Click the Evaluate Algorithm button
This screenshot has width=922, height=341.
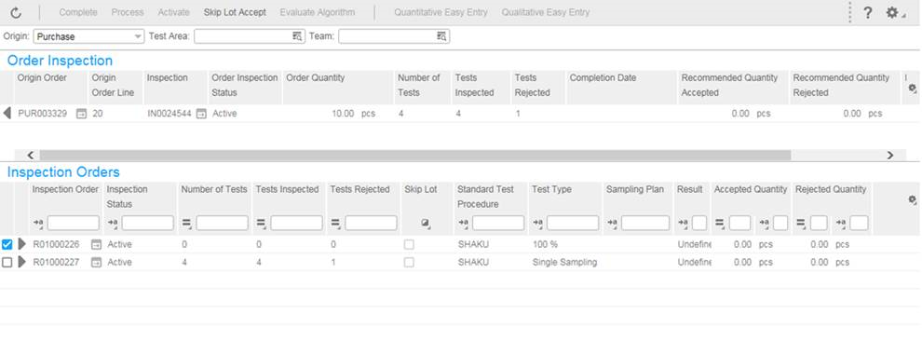point(318,12)
